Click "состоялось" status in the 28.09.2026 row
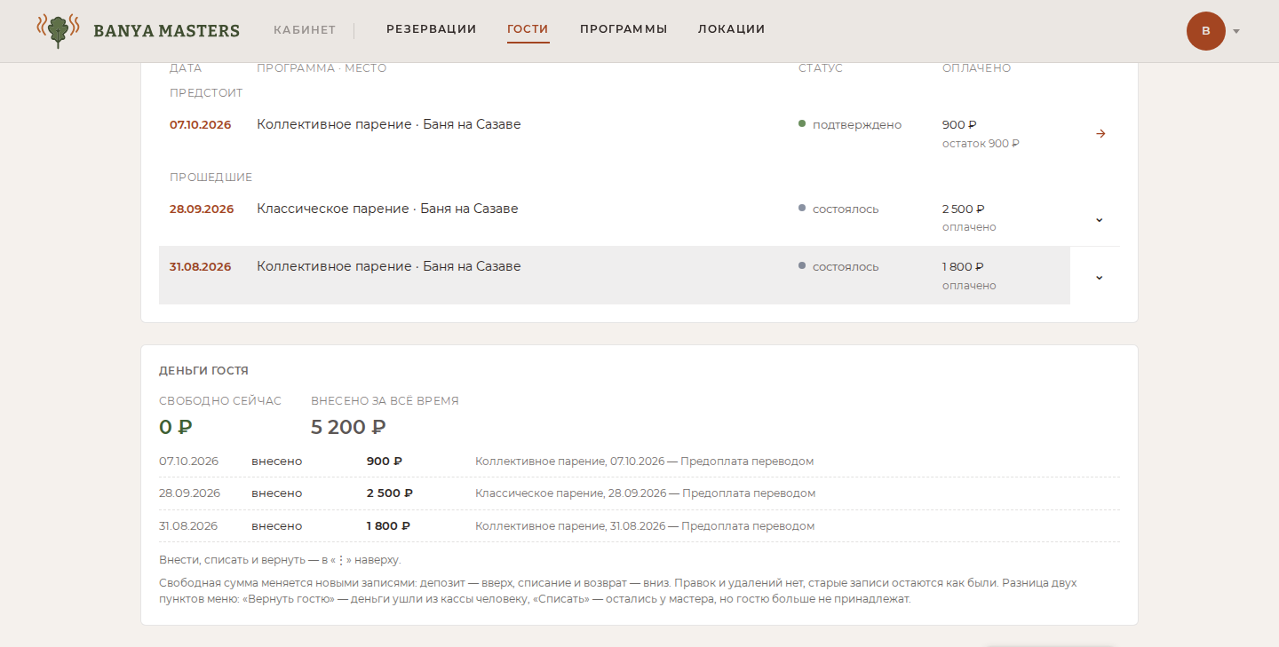Viewport: 1279px width, 647px height. 846,209
